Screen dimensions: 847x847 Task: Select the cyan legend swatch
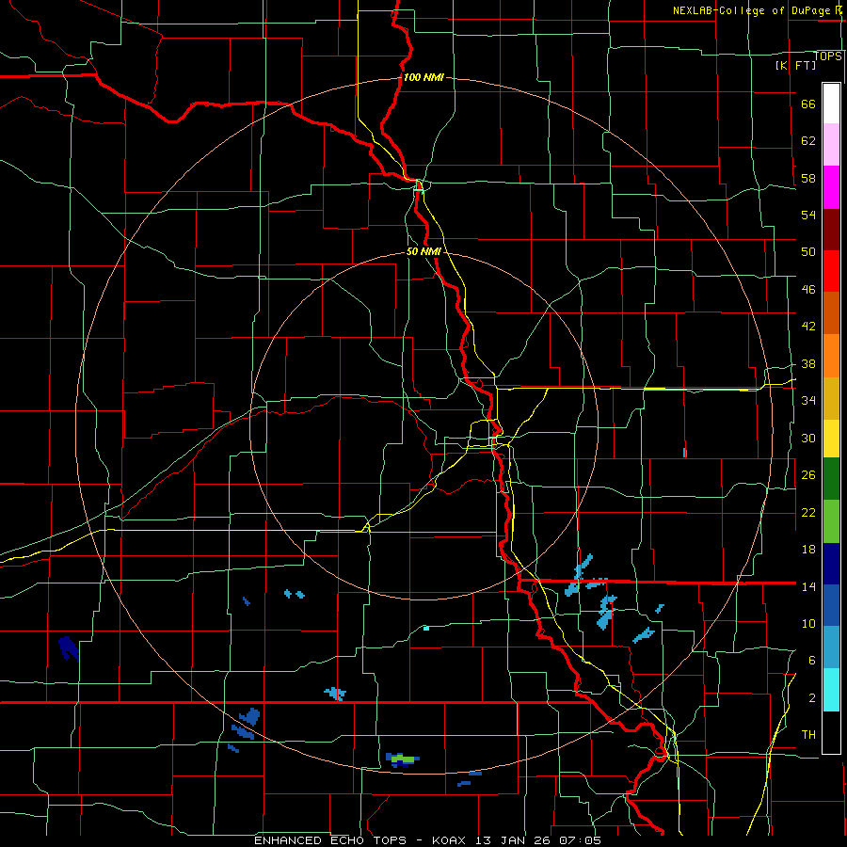[831, 690]
